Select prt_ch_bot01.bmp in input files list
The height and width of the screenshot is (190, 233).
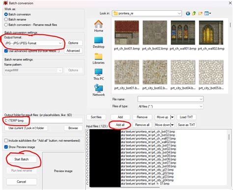(x=131, y=132)
